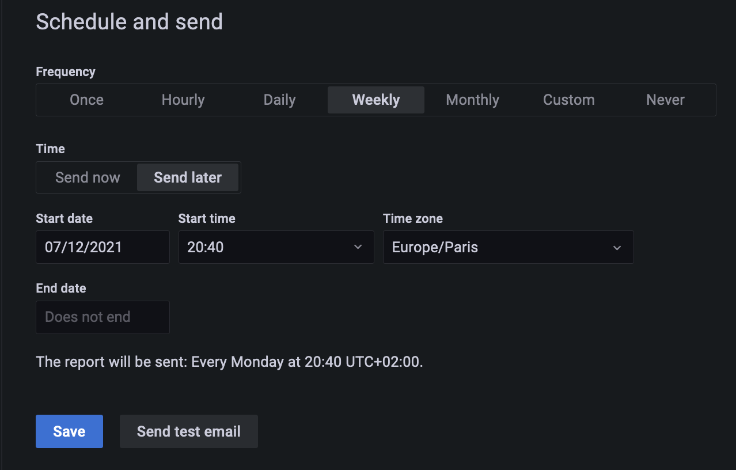The height and width of the screenshot is (470, 736).
Task: Set frequency to Never
Action: [x=665, y=100]
